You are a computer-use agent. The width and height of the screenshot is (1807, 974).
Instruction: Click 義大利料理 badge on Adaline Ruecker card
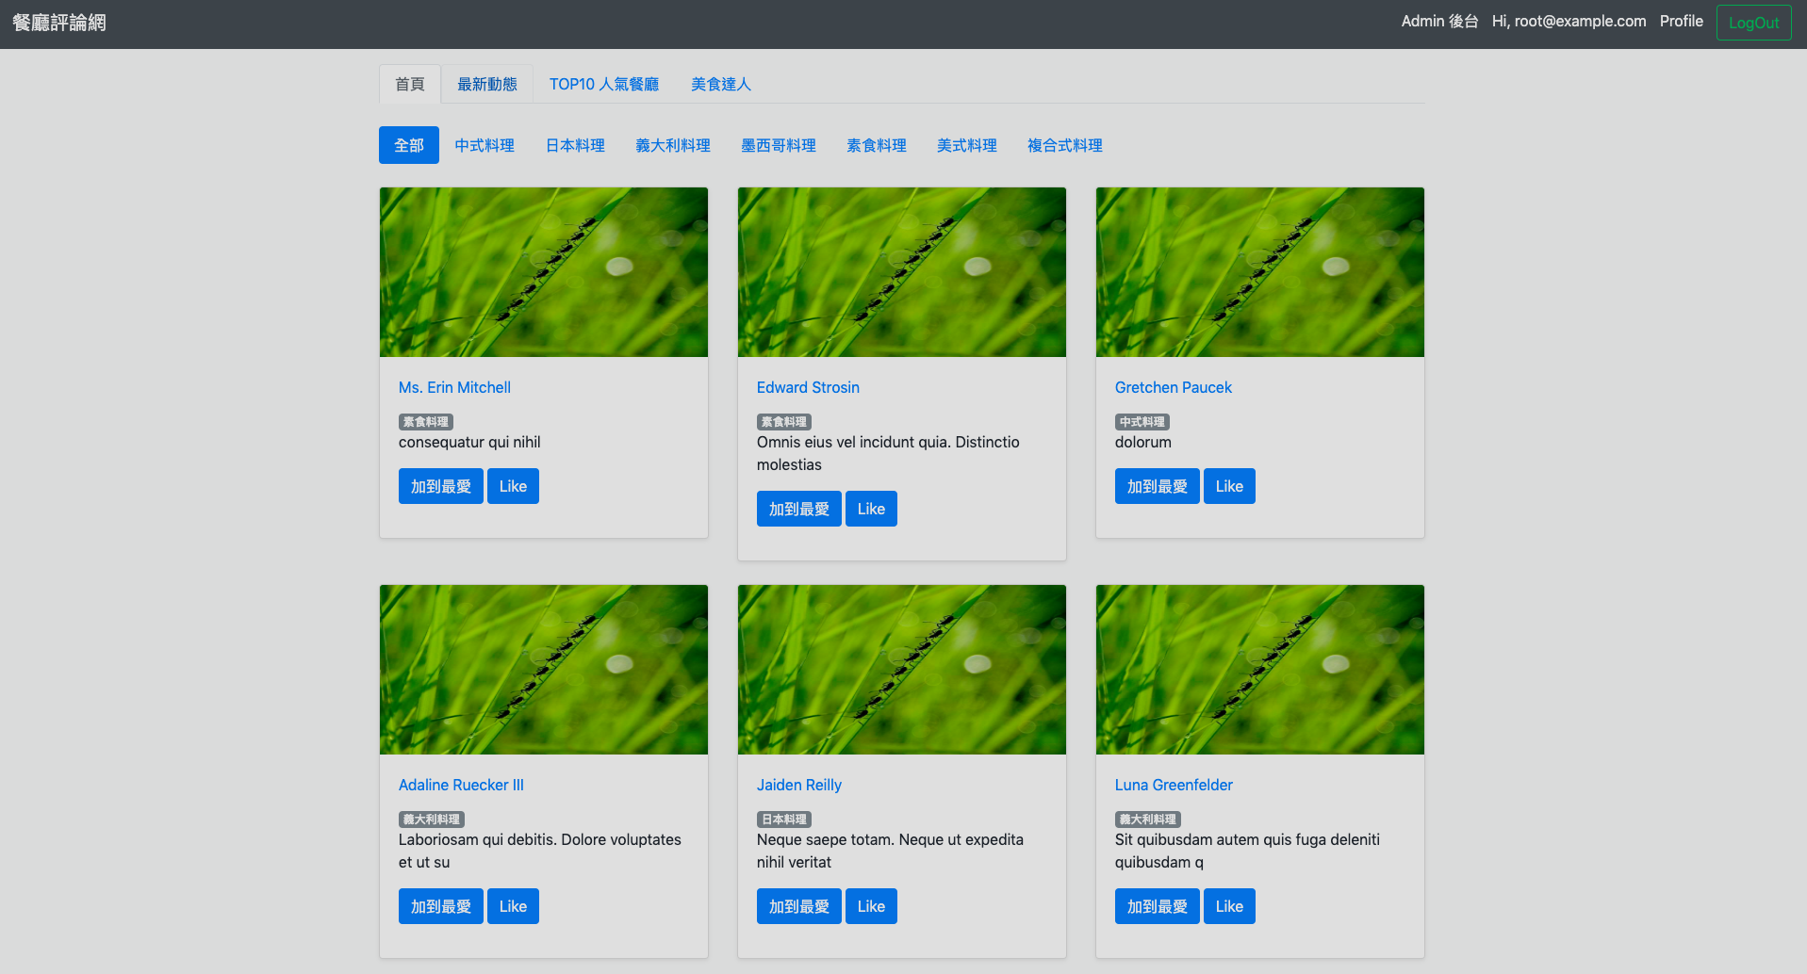(432, 820)
